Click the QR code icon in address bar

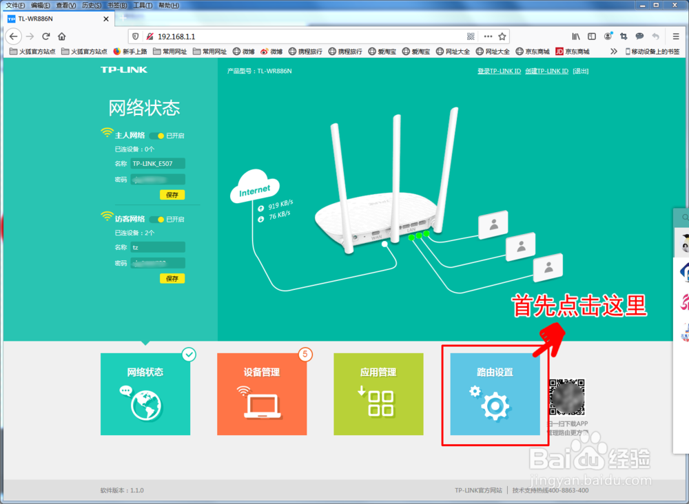pyautogui.click(x=471, y=36)
